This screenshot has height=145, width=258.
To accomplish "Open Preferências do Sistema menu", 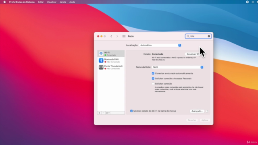I will (22, 2).
